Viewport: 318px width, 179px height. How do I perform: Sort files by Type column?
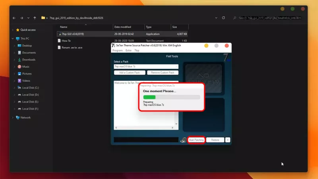tap(149, 27)
